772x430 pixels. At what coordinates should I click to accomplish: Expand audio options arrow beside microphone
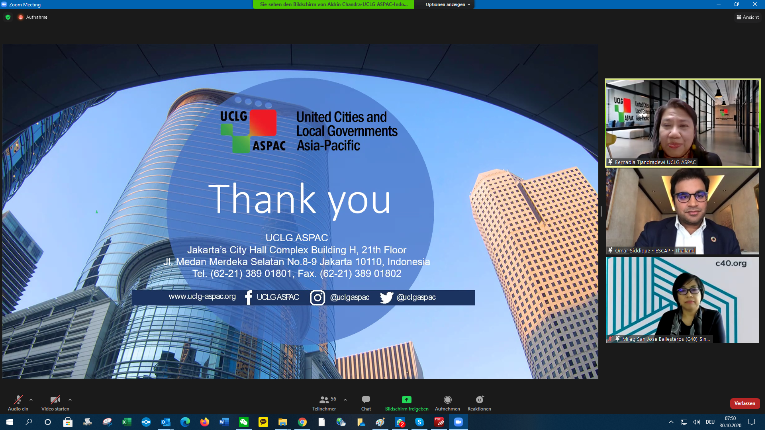click(x=31, y=400)
